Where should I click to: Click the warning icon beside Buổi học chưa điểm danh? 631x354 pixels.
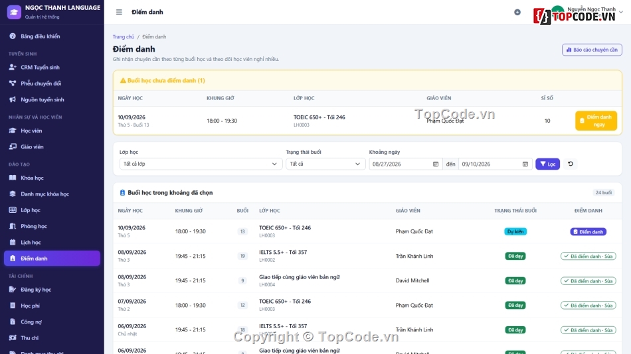pyautogui.click(x=123, y=81)
